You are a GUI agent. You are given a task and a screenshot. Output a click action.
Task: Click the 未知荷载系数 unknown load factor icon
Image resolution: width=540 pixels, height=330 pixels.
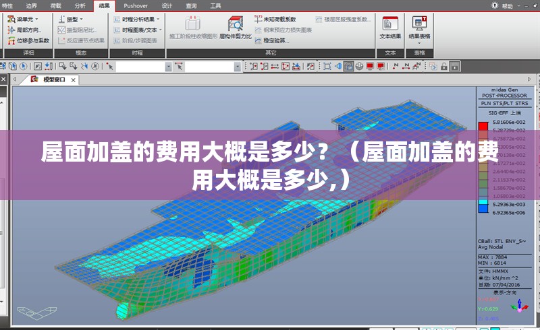click(258, 20)
